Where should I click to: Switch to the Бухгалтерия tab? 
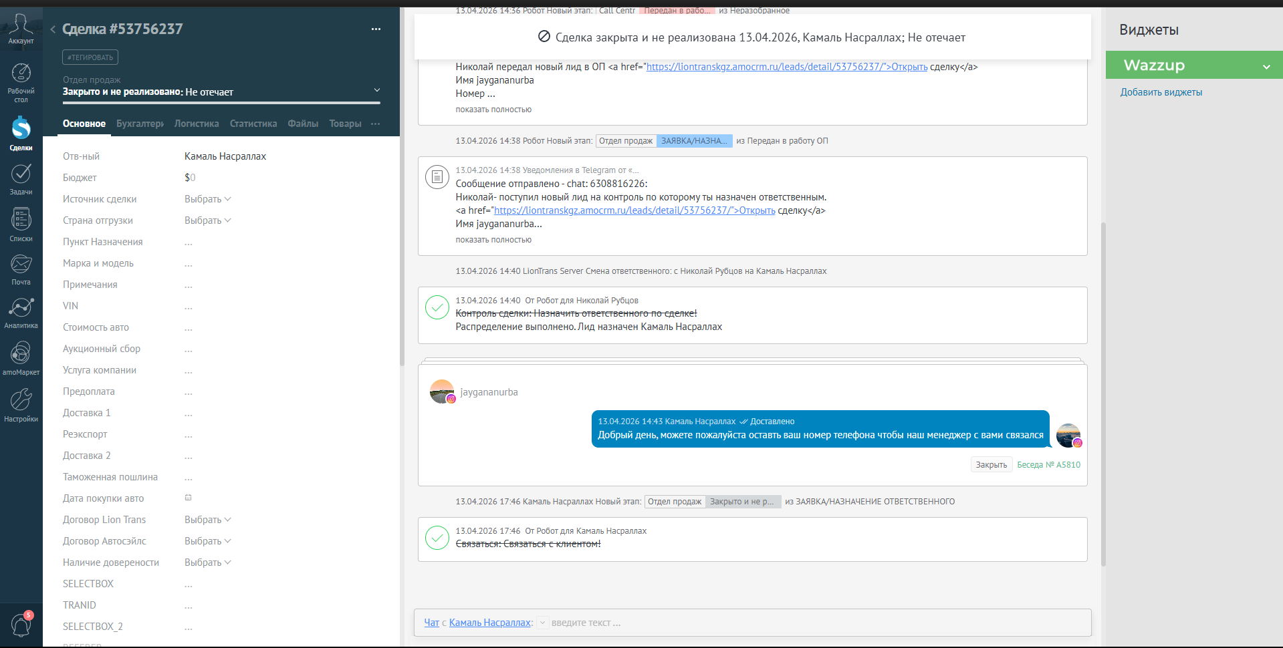(x=140, y=124)
